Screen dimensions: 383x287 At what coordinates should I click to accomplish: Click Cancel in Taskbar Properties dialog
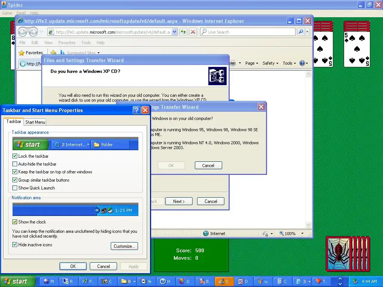(x=103, y=266)
